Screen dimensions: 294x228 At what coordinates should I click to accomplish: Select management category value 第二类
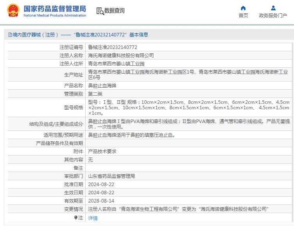(95, 94)
